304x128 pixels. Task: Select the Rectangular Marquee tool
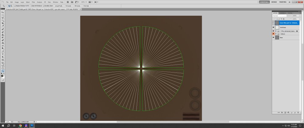[x=3, y=15]
